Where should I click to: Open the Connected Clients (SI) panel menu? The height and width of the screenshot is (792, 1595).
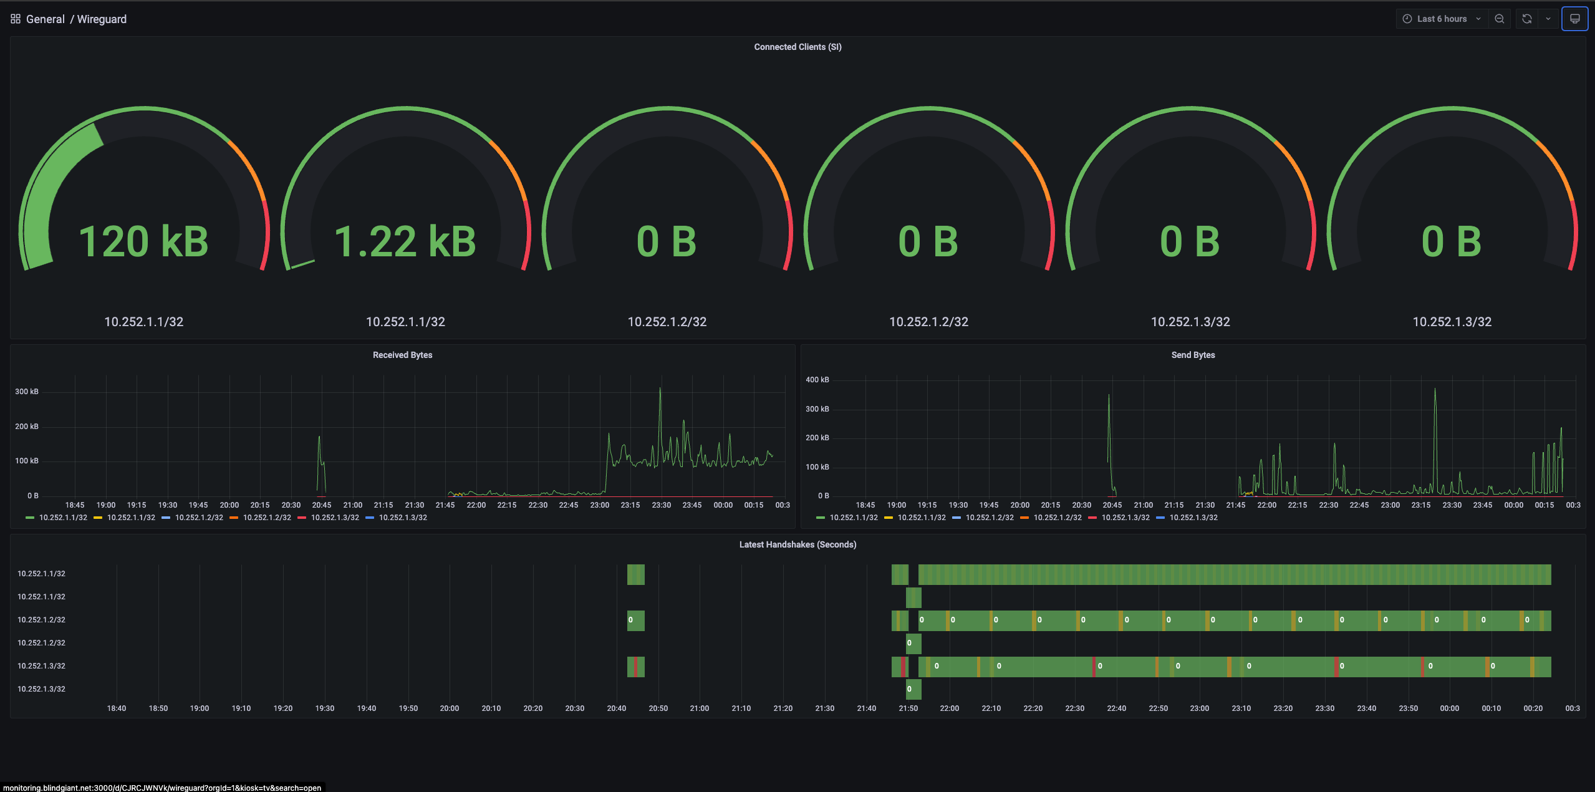click(798, 47)
